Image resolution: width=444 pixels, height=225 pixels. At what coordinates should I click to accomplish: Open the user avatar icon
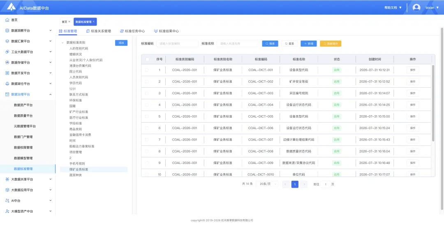(416, 8)
